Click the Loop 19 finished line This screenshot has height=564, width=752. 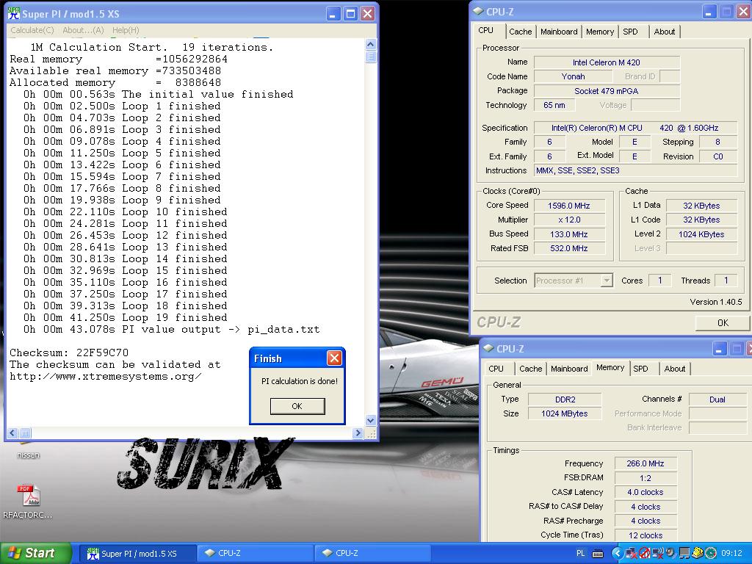click(125, 317)
